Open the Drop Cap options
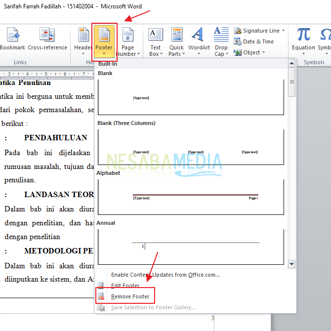Screen dimensions: 331x331 click(x=221, y=42)
